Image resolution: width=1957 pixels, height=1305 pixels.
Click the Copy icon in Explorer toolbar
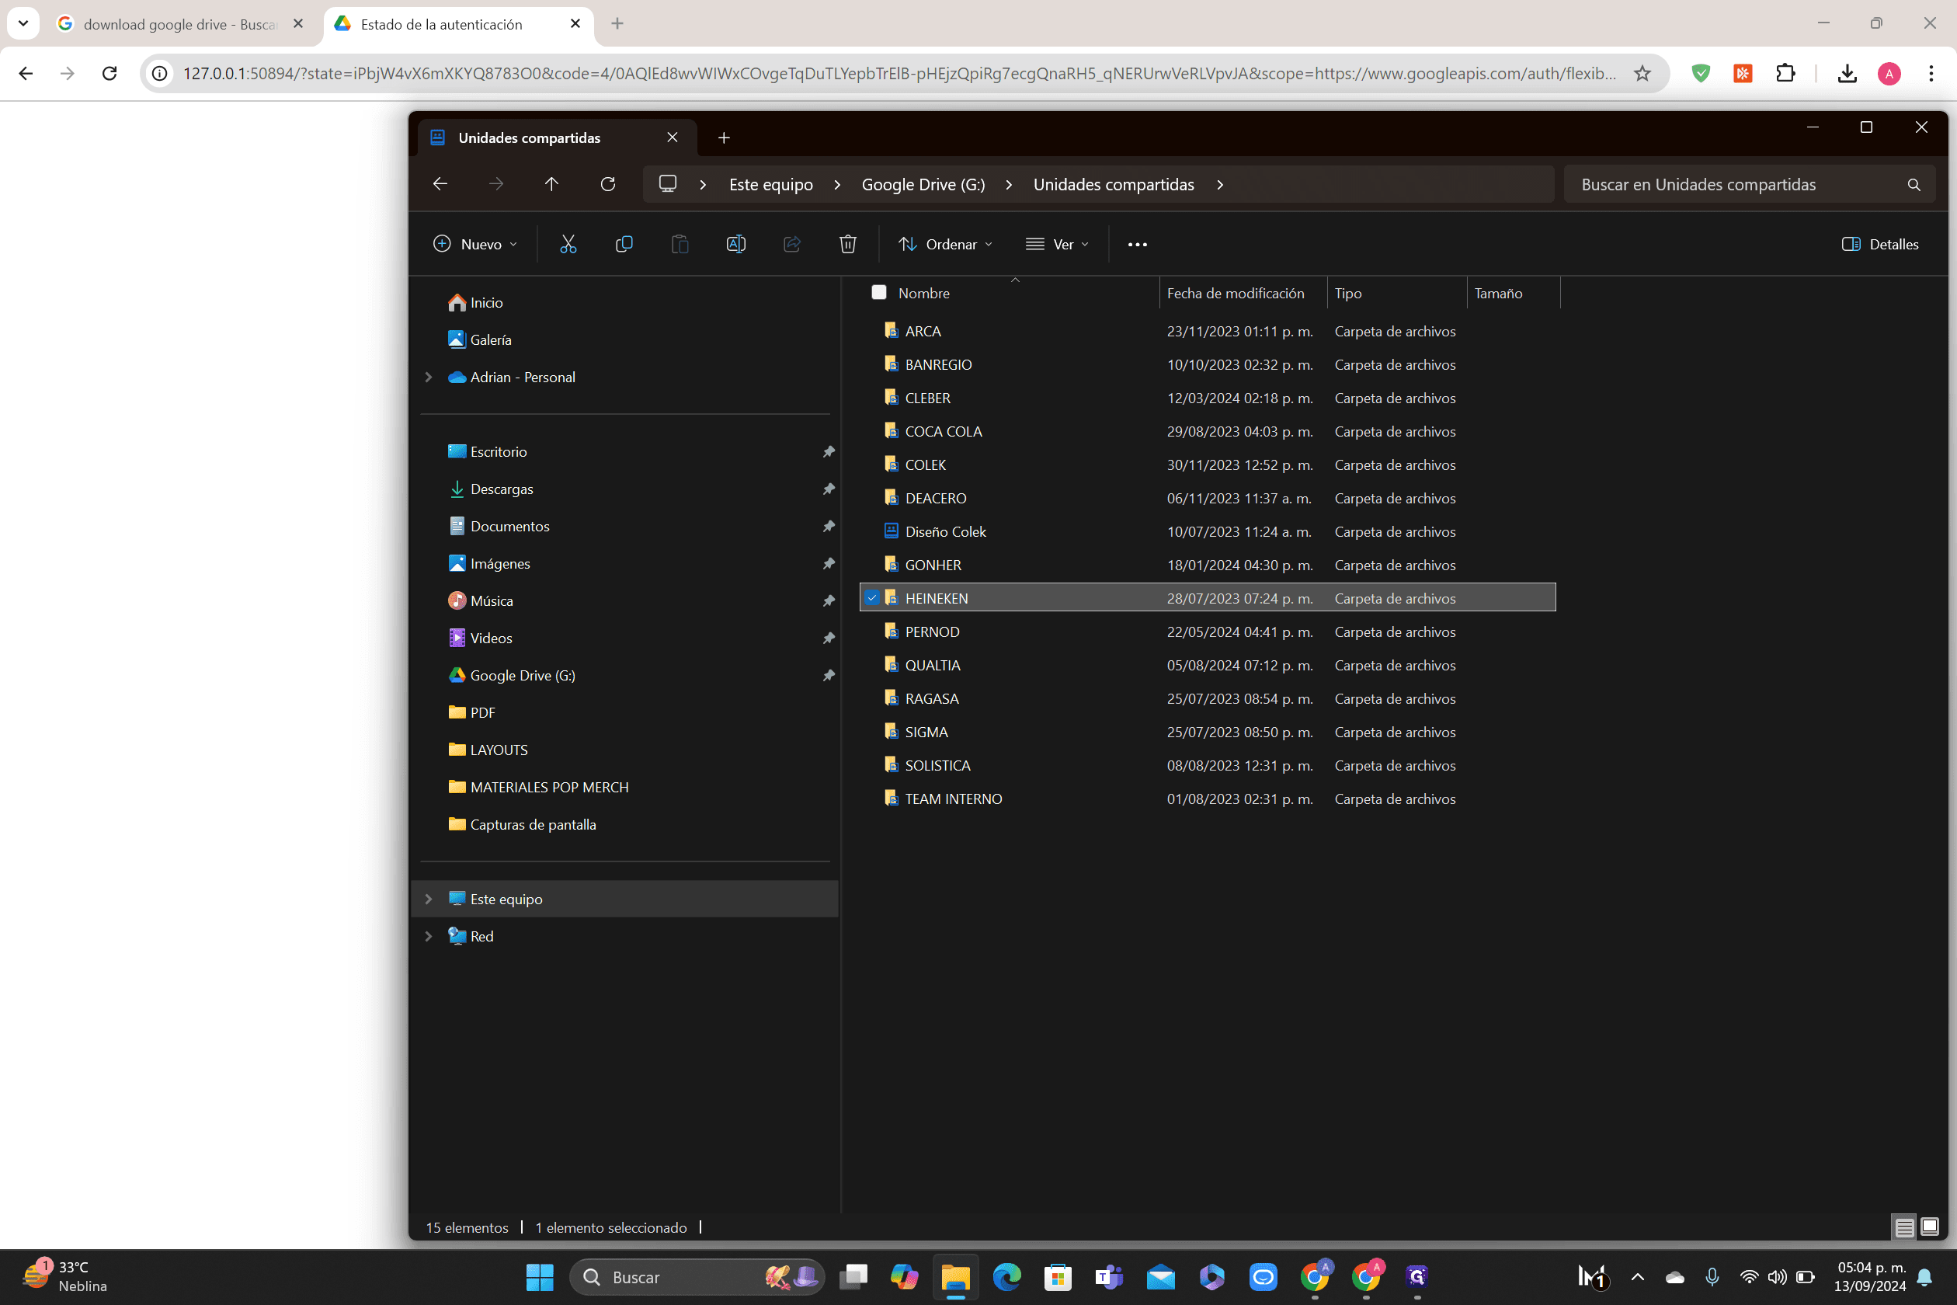coord(623,244)
